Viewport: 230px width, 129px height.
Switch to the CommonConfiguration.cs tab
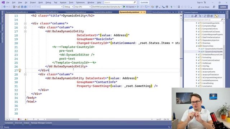76,12
